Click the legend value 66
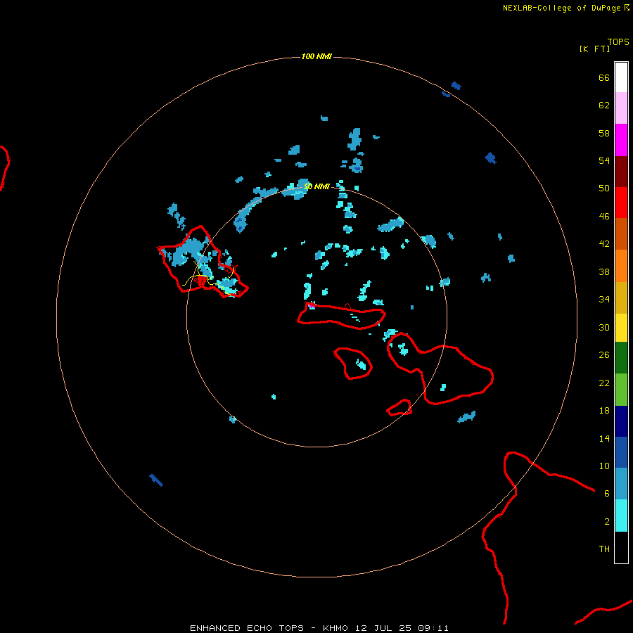Viewport: 633px width, 633px height. point(604,77)
